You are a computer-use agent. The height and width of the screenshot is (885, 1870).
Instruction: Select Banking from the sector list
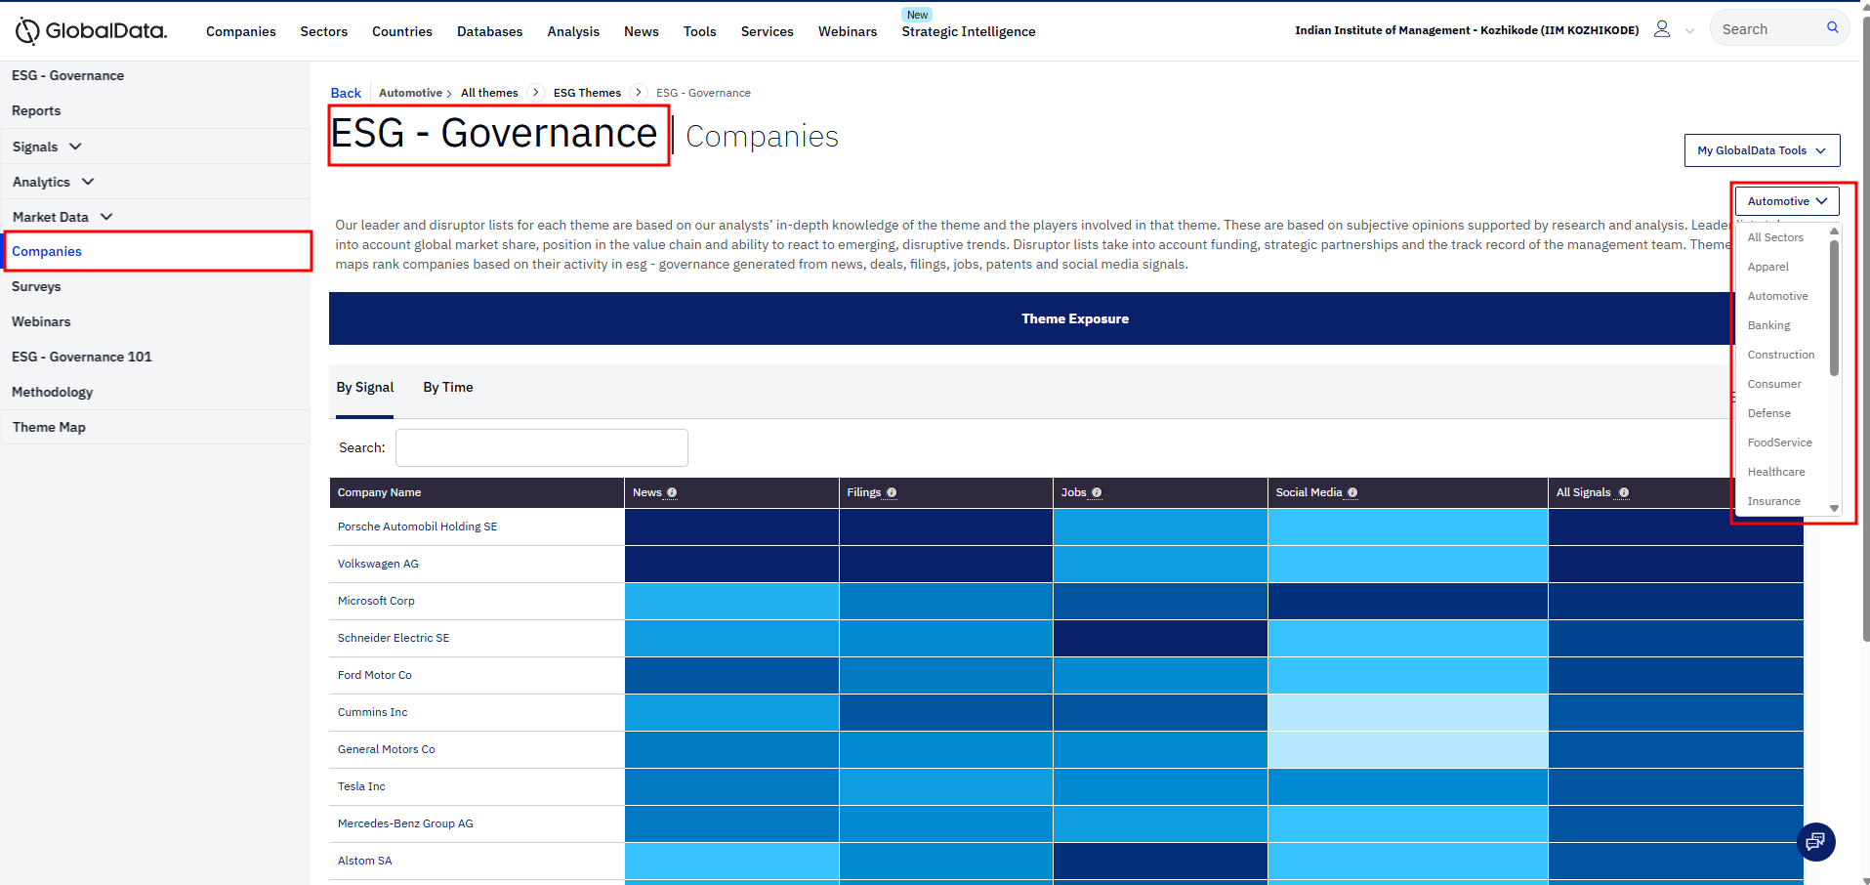click(x=1768, y=325)
